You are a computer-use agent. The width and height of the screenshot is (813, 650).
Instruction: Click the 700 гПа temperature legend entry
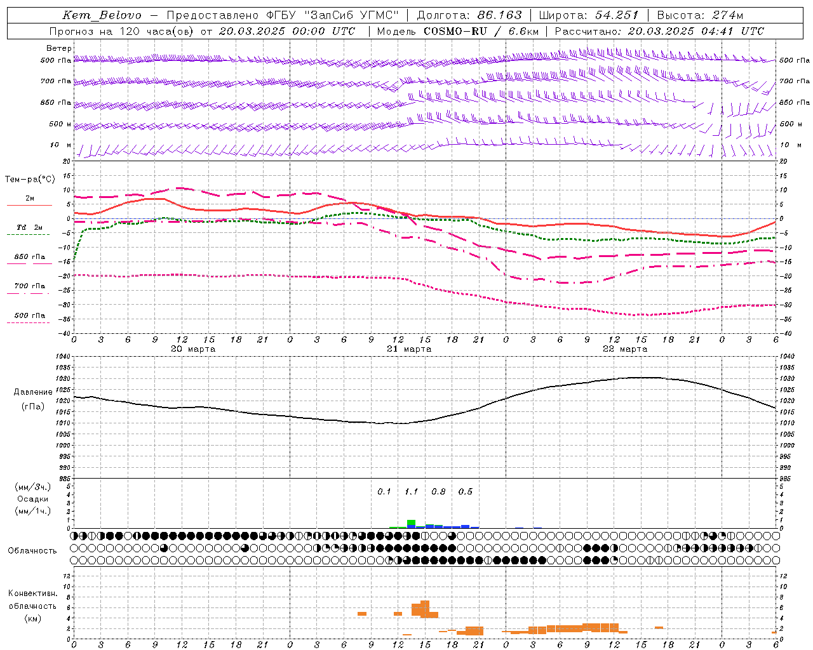click(x=29, y=288)
